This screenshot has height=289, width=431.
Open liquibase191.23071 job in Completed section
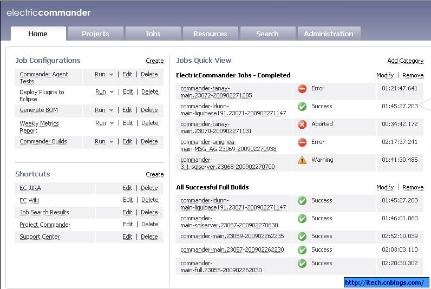233,110
